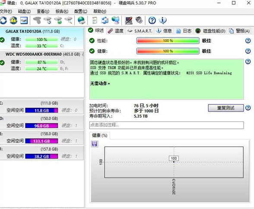
Task: Click the help icon beside 性能 bar
Action: point(248,41)
